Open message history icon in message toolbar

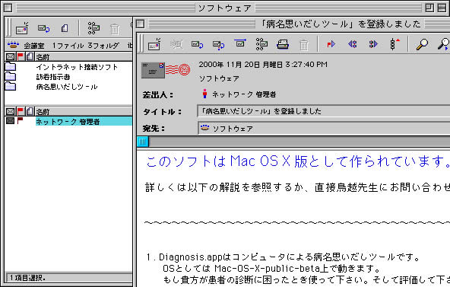[261, 44]
